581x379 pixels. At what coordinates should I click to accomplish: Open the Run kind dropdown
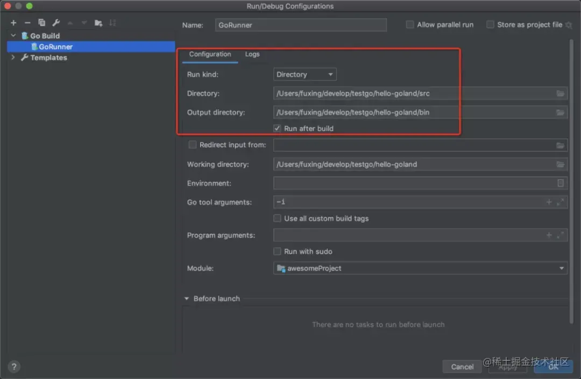[304, 74]
